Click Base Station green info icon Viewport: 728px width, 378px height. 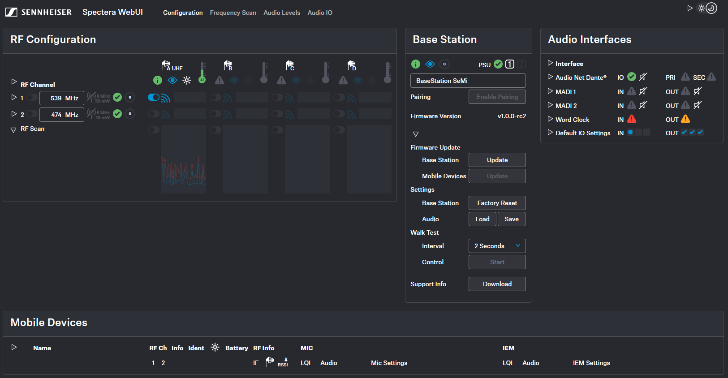click(x=416, y=64)
